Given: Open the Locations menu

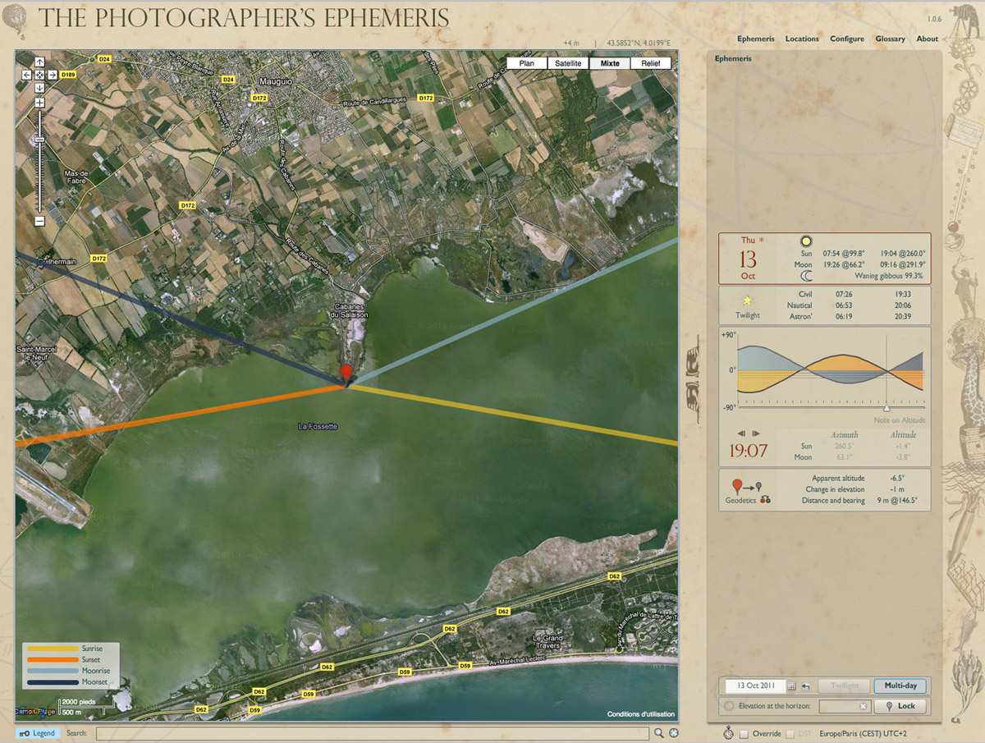Looking at the screenshot, I should [802, 39].
